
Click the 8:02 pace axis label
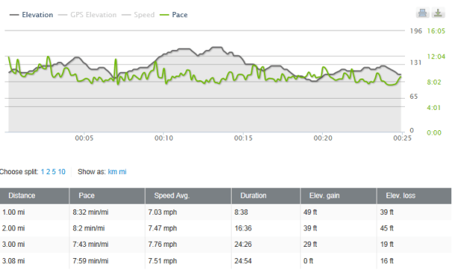coord(434,82)
